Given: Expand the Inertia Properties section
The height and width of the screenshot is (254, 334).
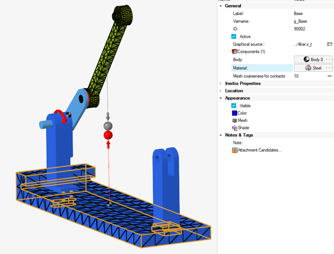Looking at the screenshot, I should 221,83.
